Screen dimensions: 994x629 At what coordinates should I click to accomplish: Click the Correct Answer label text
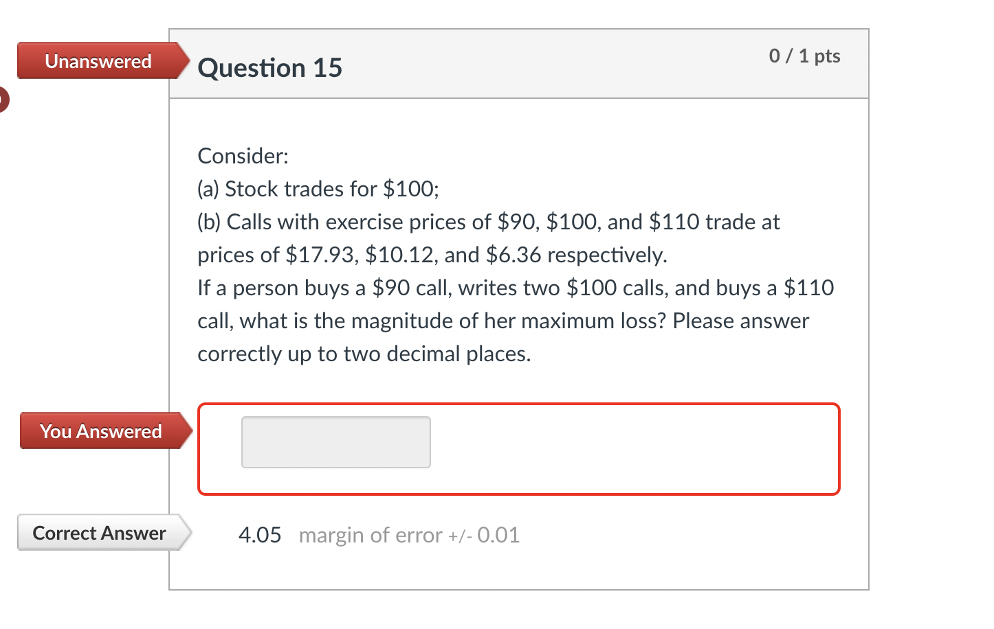[100, 533]
